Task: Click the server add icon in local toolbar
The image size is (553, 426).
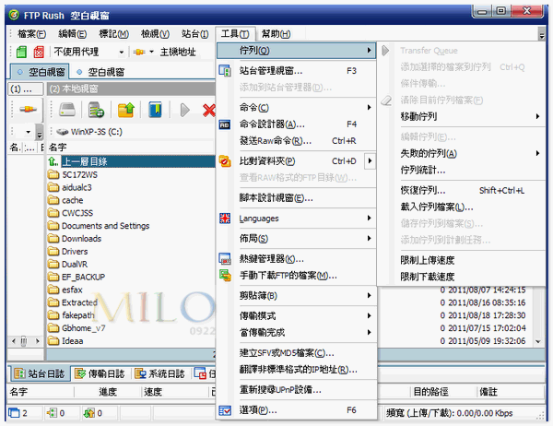Action: (96, 110)
